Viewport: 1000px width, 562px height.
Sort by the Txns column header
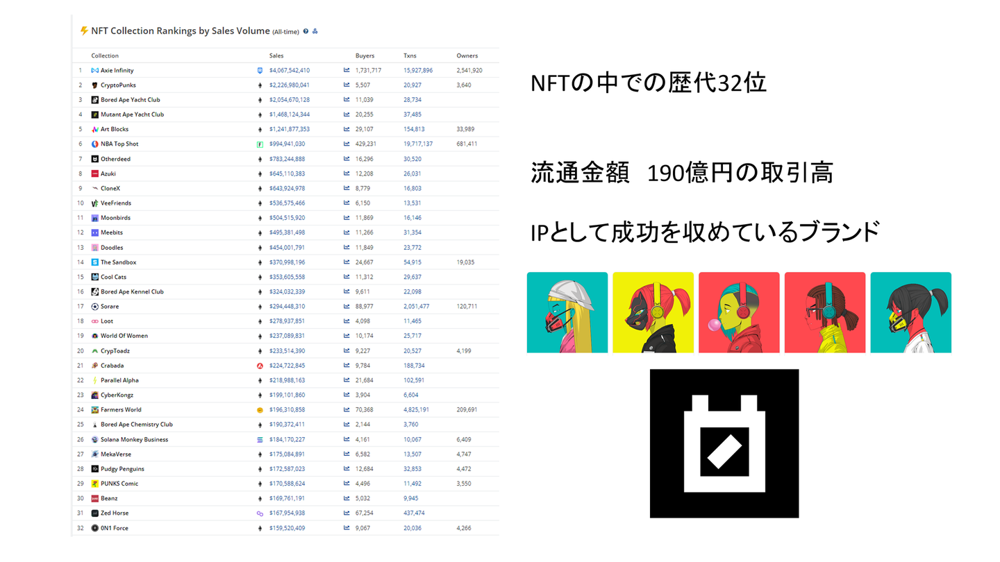410,56
